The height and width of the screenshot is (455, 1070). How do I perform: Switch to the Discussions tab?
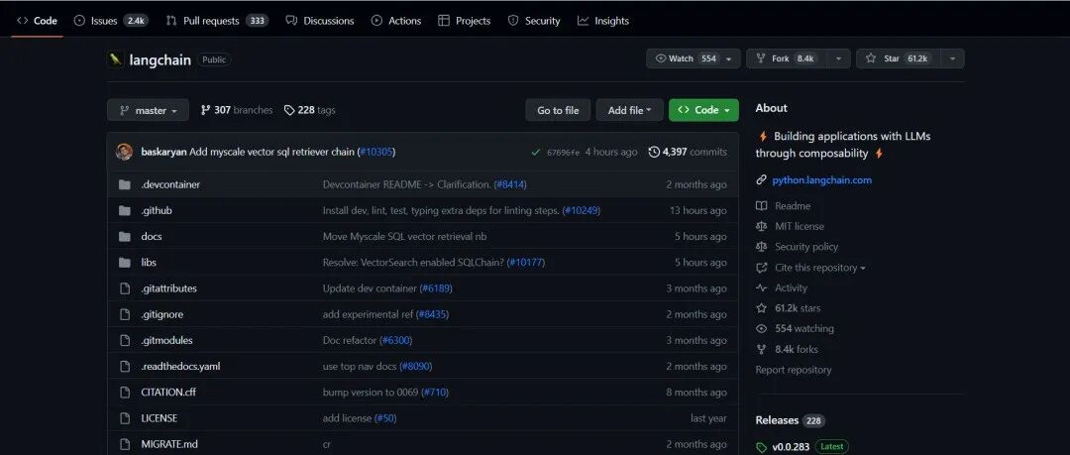click(320, 21)
